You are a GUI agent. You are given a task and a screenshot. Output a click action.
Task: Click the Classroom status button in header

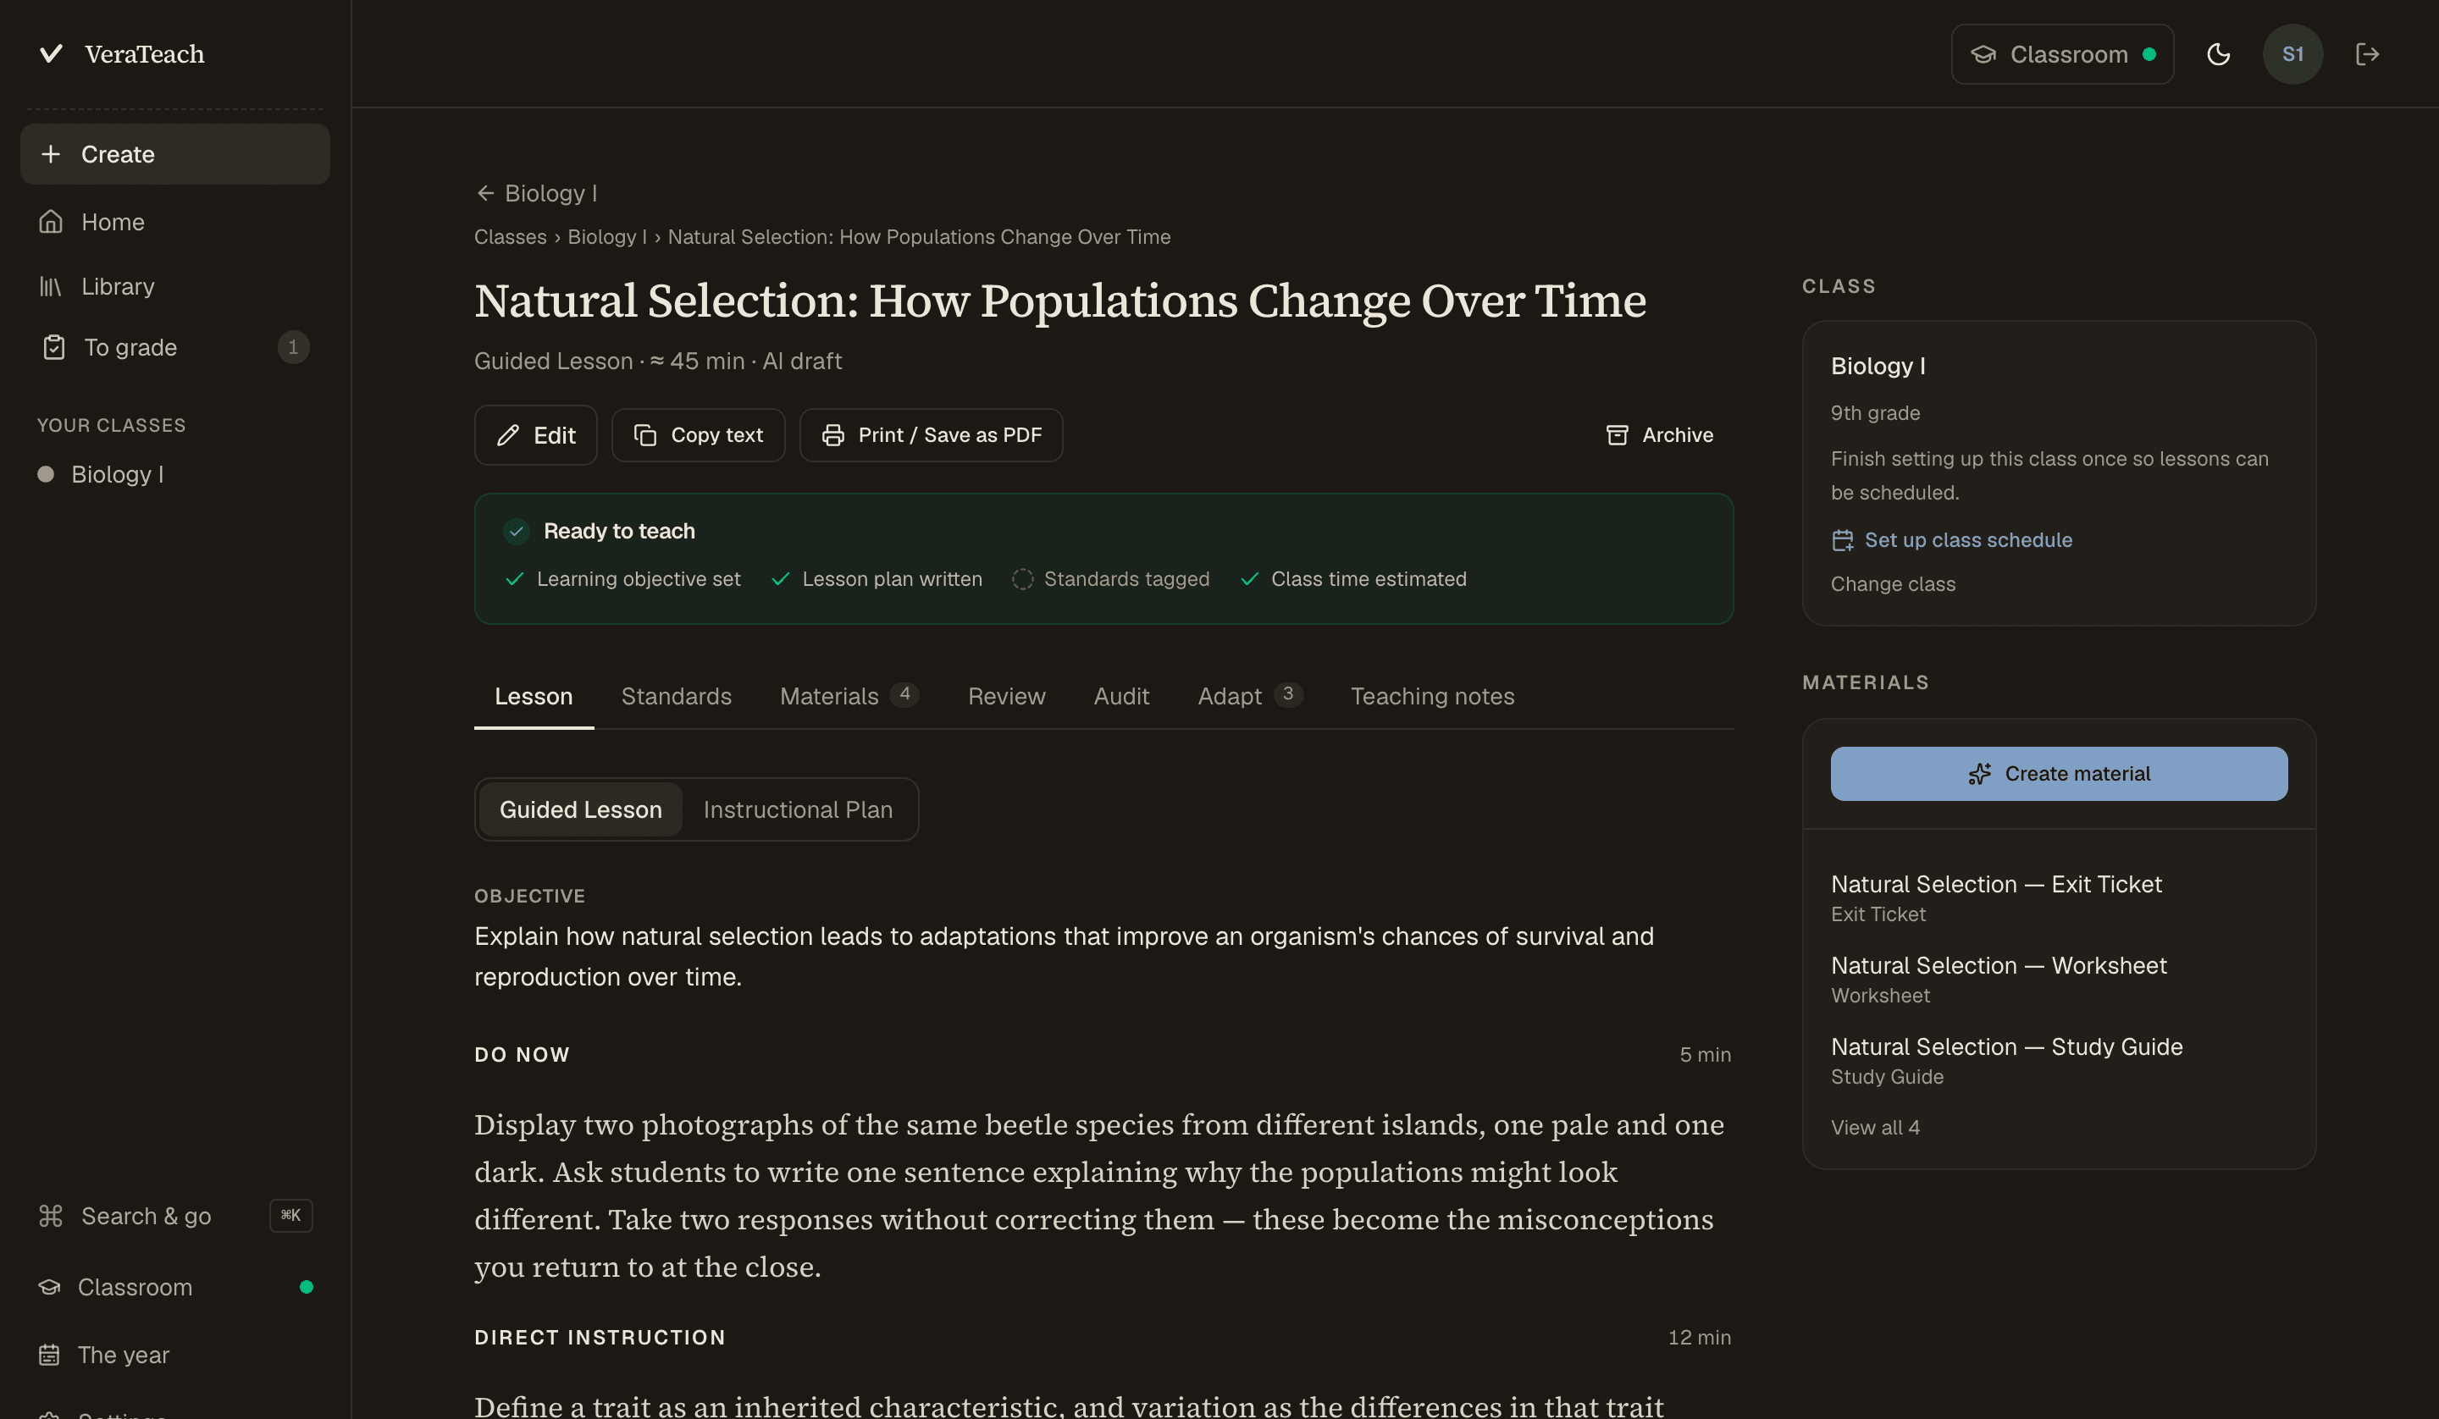click(2061, 54)
